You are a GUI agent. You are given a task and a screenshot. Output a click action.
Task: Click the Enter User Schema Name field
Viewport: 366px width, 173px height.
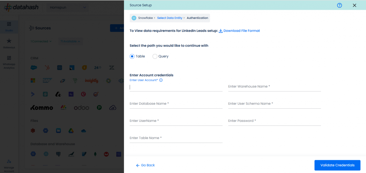[274, 104]
